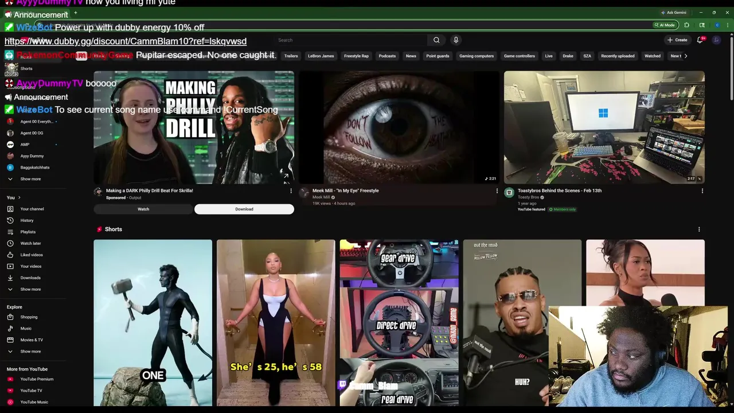Screen dimensions: 734x413
Task: Open Chrome three-dot menu
Action: (x=728, y=25)
